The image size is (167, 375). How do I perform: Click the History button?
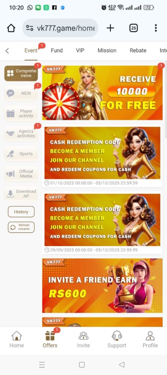click(x=21, y=212)
